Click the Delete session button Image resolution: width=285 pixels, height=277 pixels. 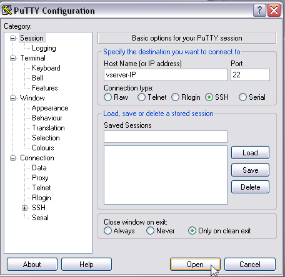[250, 187]
